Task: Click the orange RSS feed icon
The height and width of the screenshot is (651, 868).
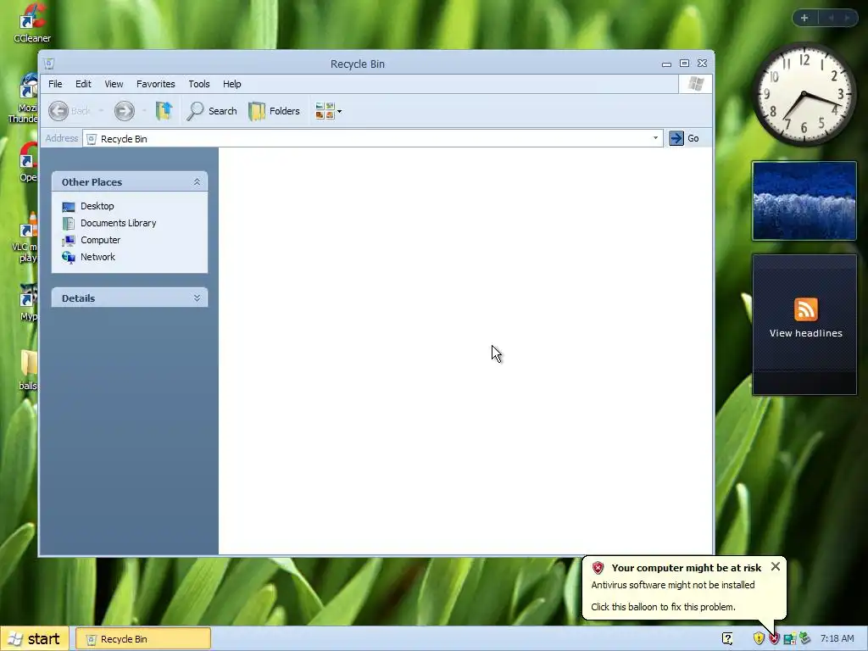Action: click(805, 309)
